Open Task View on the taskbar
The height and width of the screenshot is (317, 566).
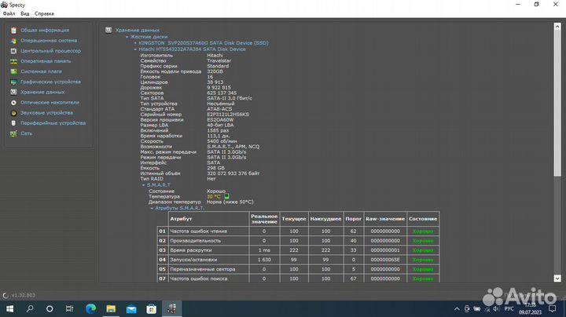69,308
